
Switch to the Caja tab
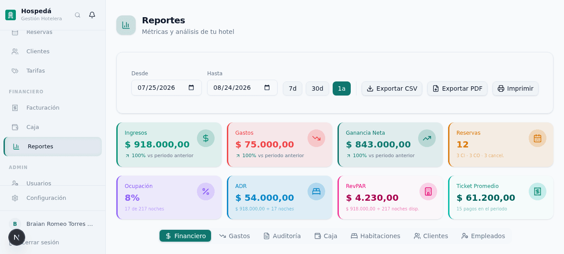coord(326,236)
